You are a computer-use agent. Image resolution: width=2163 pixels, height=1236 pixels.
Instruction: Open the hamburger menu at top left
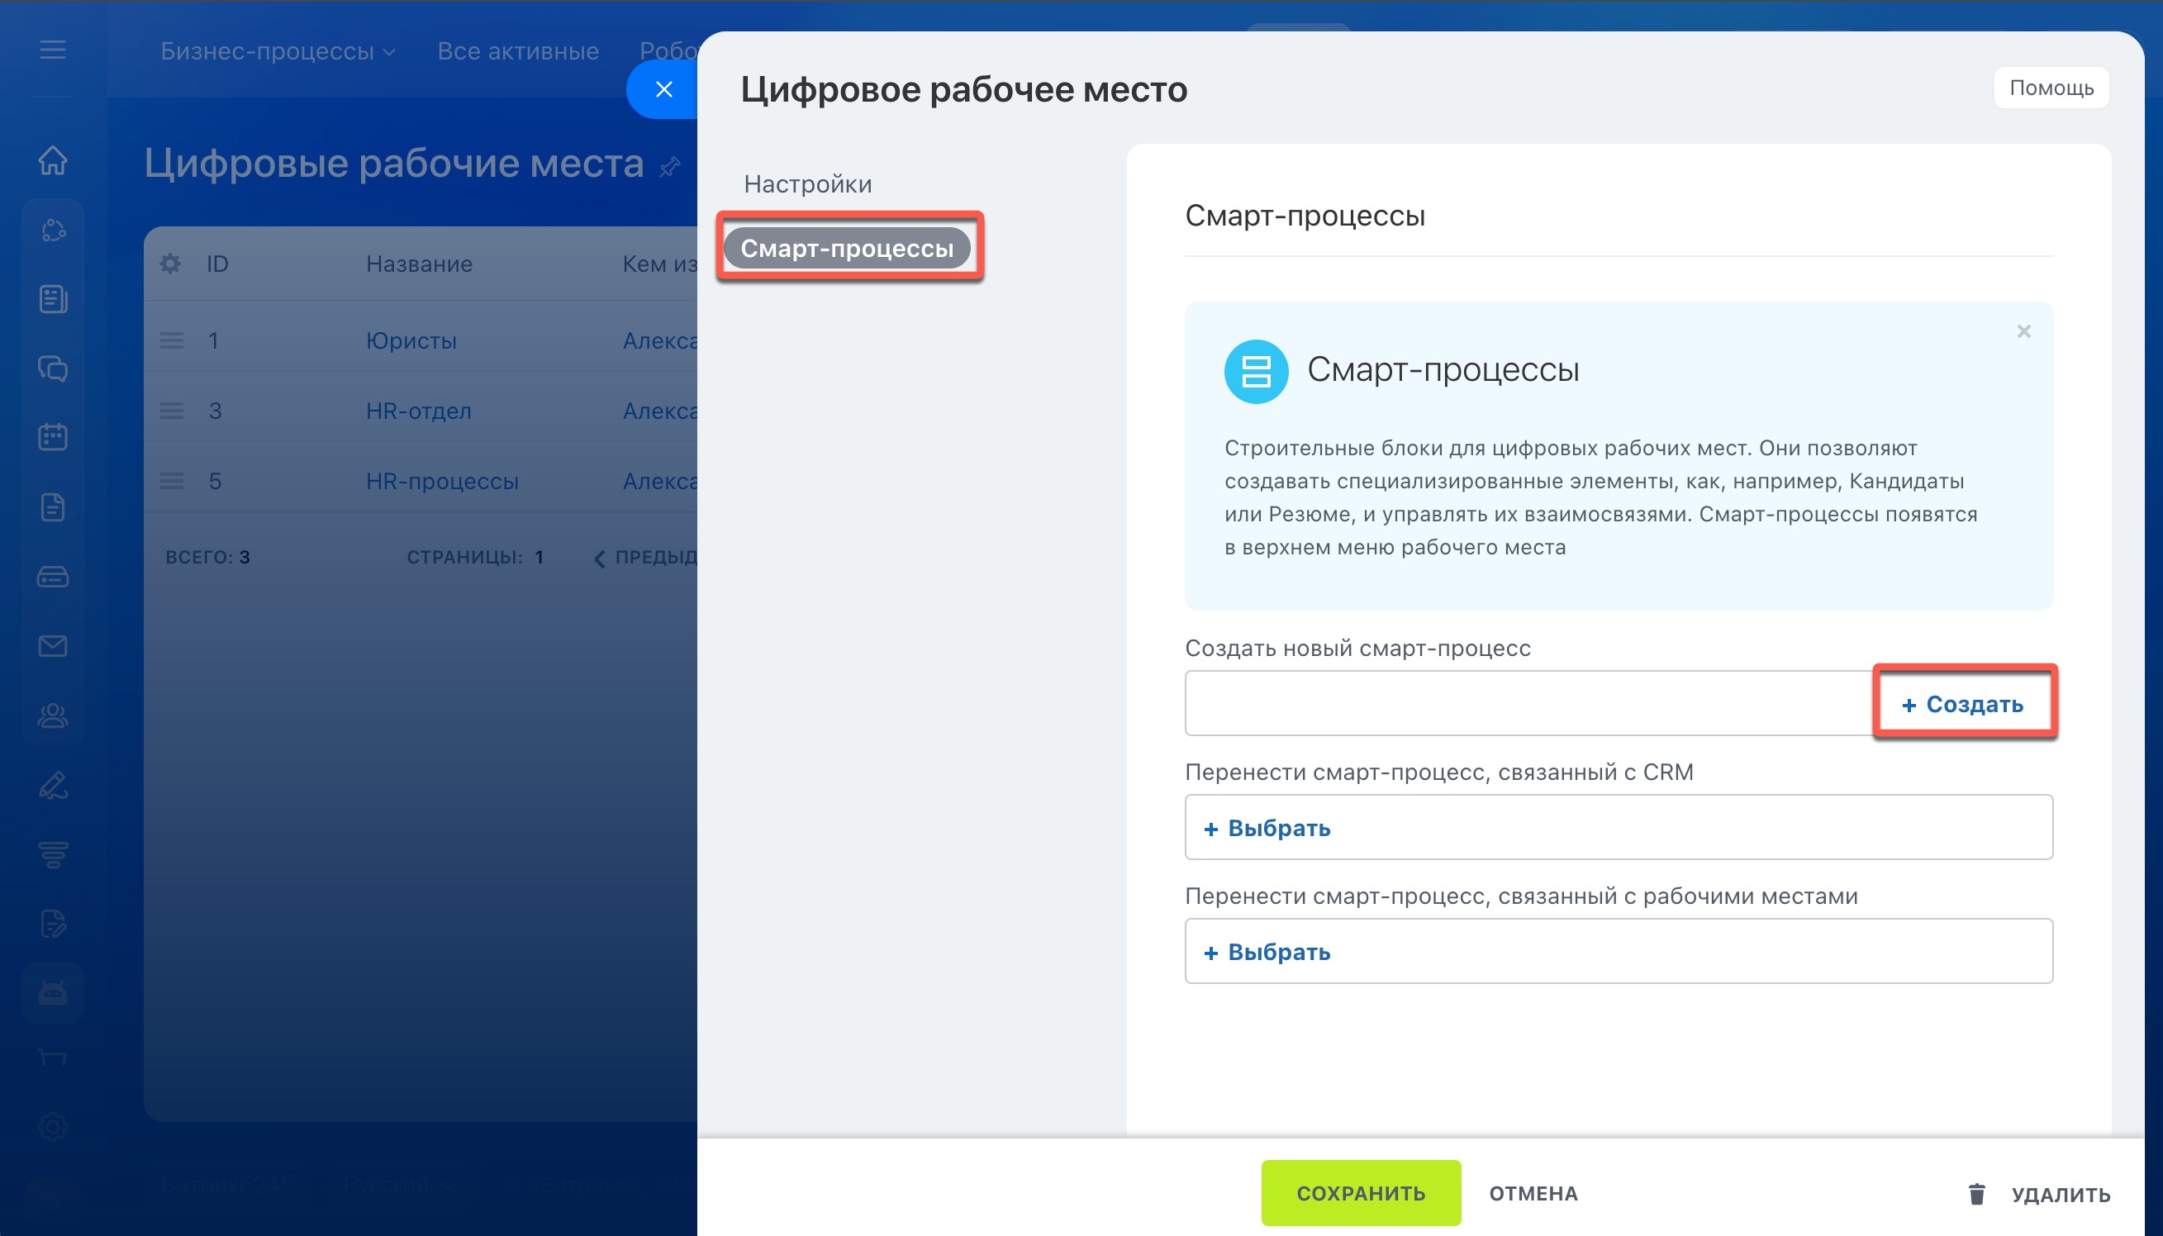[53, 50]
